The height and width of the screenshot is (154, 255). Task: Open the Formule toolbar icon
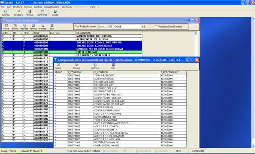click(29, 13)
